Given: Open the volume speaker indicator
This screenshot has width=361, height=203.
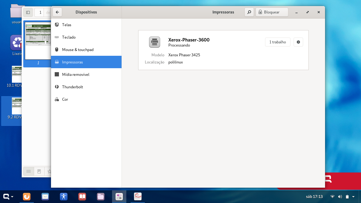Looking at the screenshot, I should pos(340,197).
